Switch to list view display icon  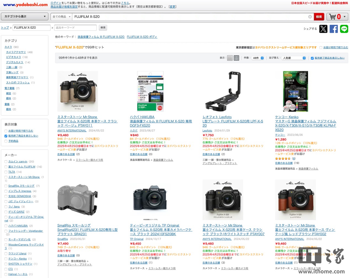(230, 58)
